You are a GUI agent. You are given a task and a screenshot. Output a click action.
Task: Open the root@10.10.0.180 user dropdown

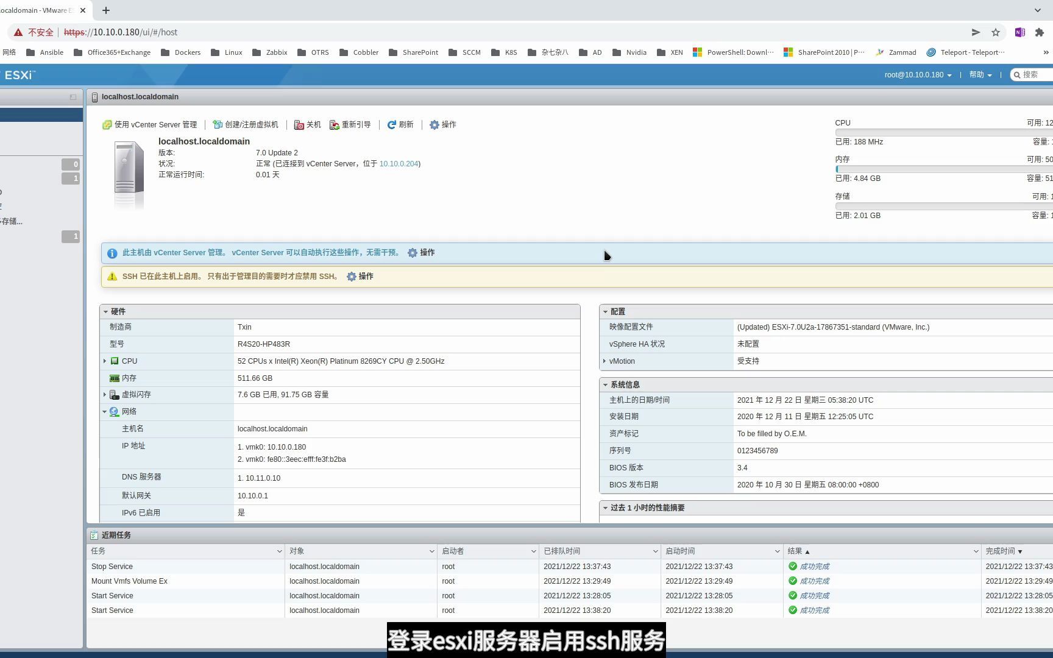(918, 75)
